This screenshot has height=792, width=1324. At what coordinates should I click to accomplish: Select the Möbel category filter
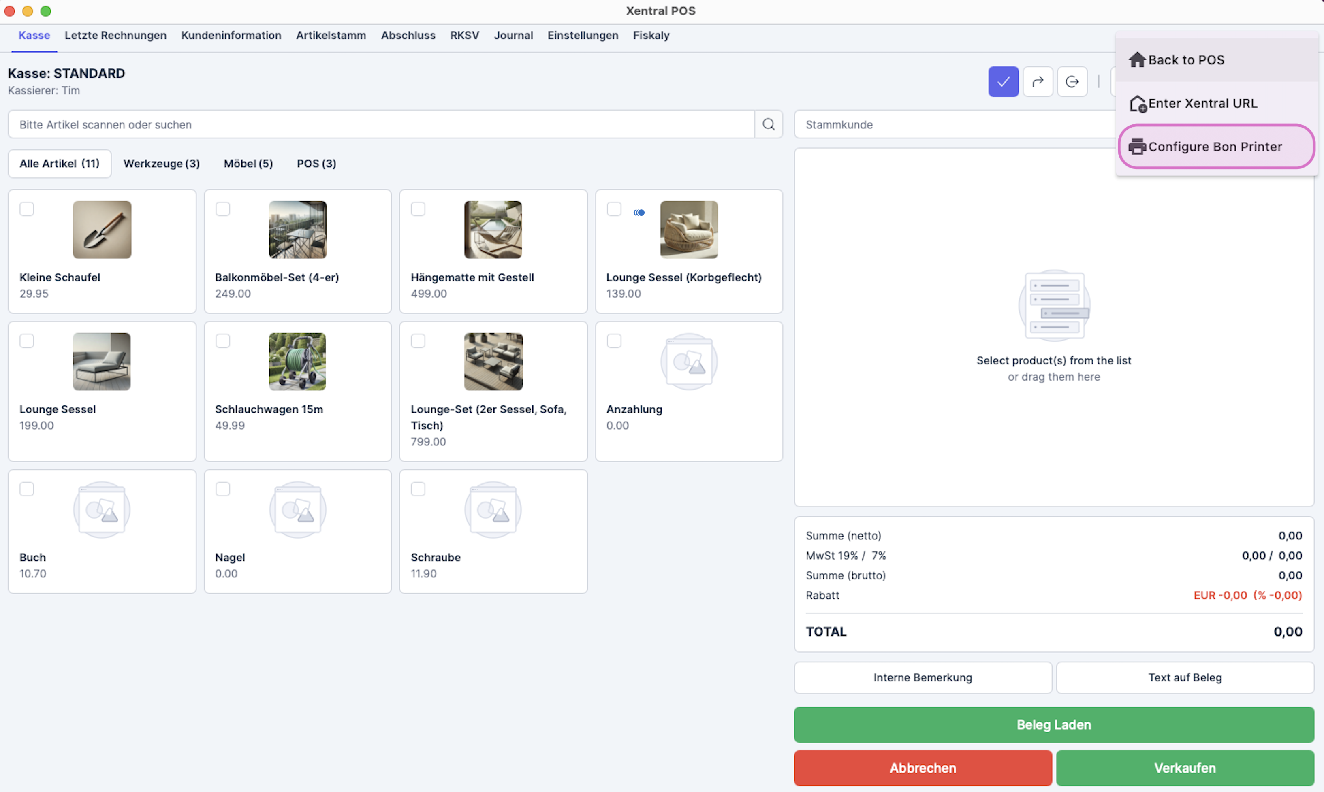pos(248,163)
